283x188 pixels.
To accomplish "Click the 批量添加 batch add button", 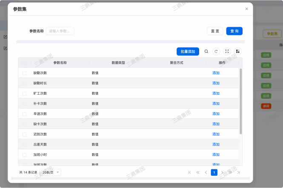I will (x=188, y=51).
